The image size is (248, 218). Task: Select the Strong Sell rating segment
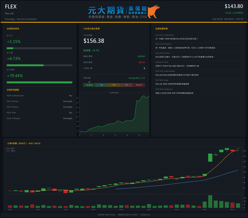pos(139,85)
